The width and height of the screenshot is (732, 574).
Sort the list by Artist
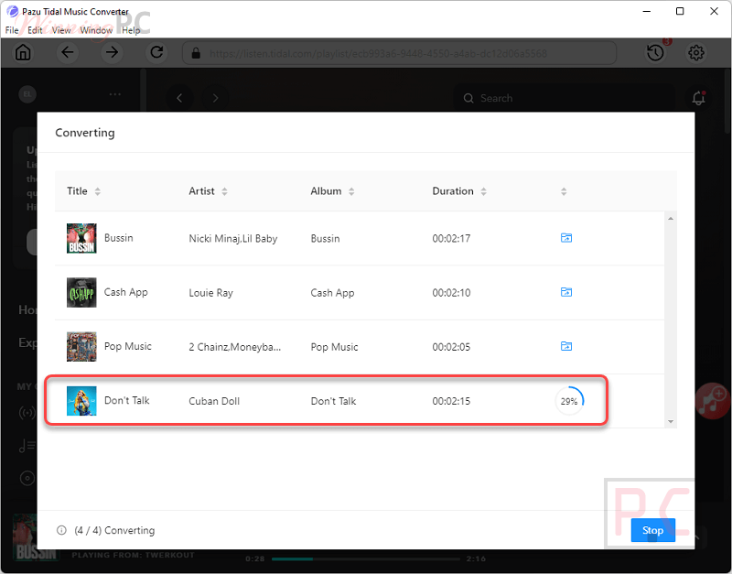coord(224,191)
